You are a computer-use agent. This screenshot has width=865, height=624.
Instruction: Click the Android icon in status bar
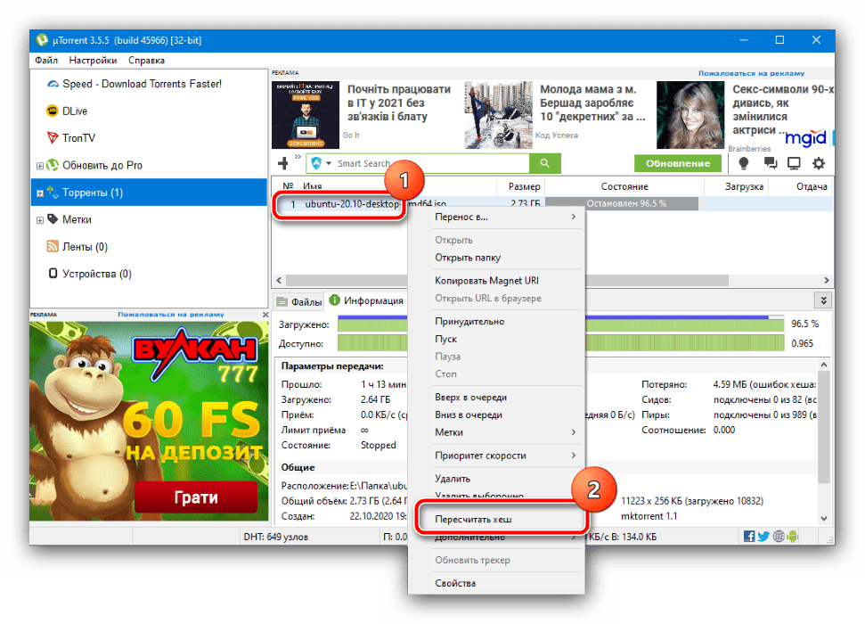(793, 537)
